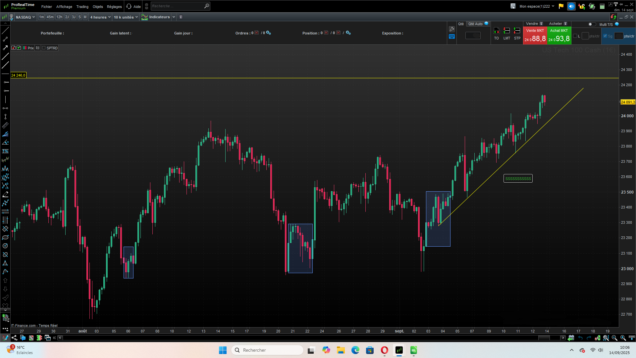
Task: Click the horizontal chart scrollbar thumb
Action: click(544, 338)
